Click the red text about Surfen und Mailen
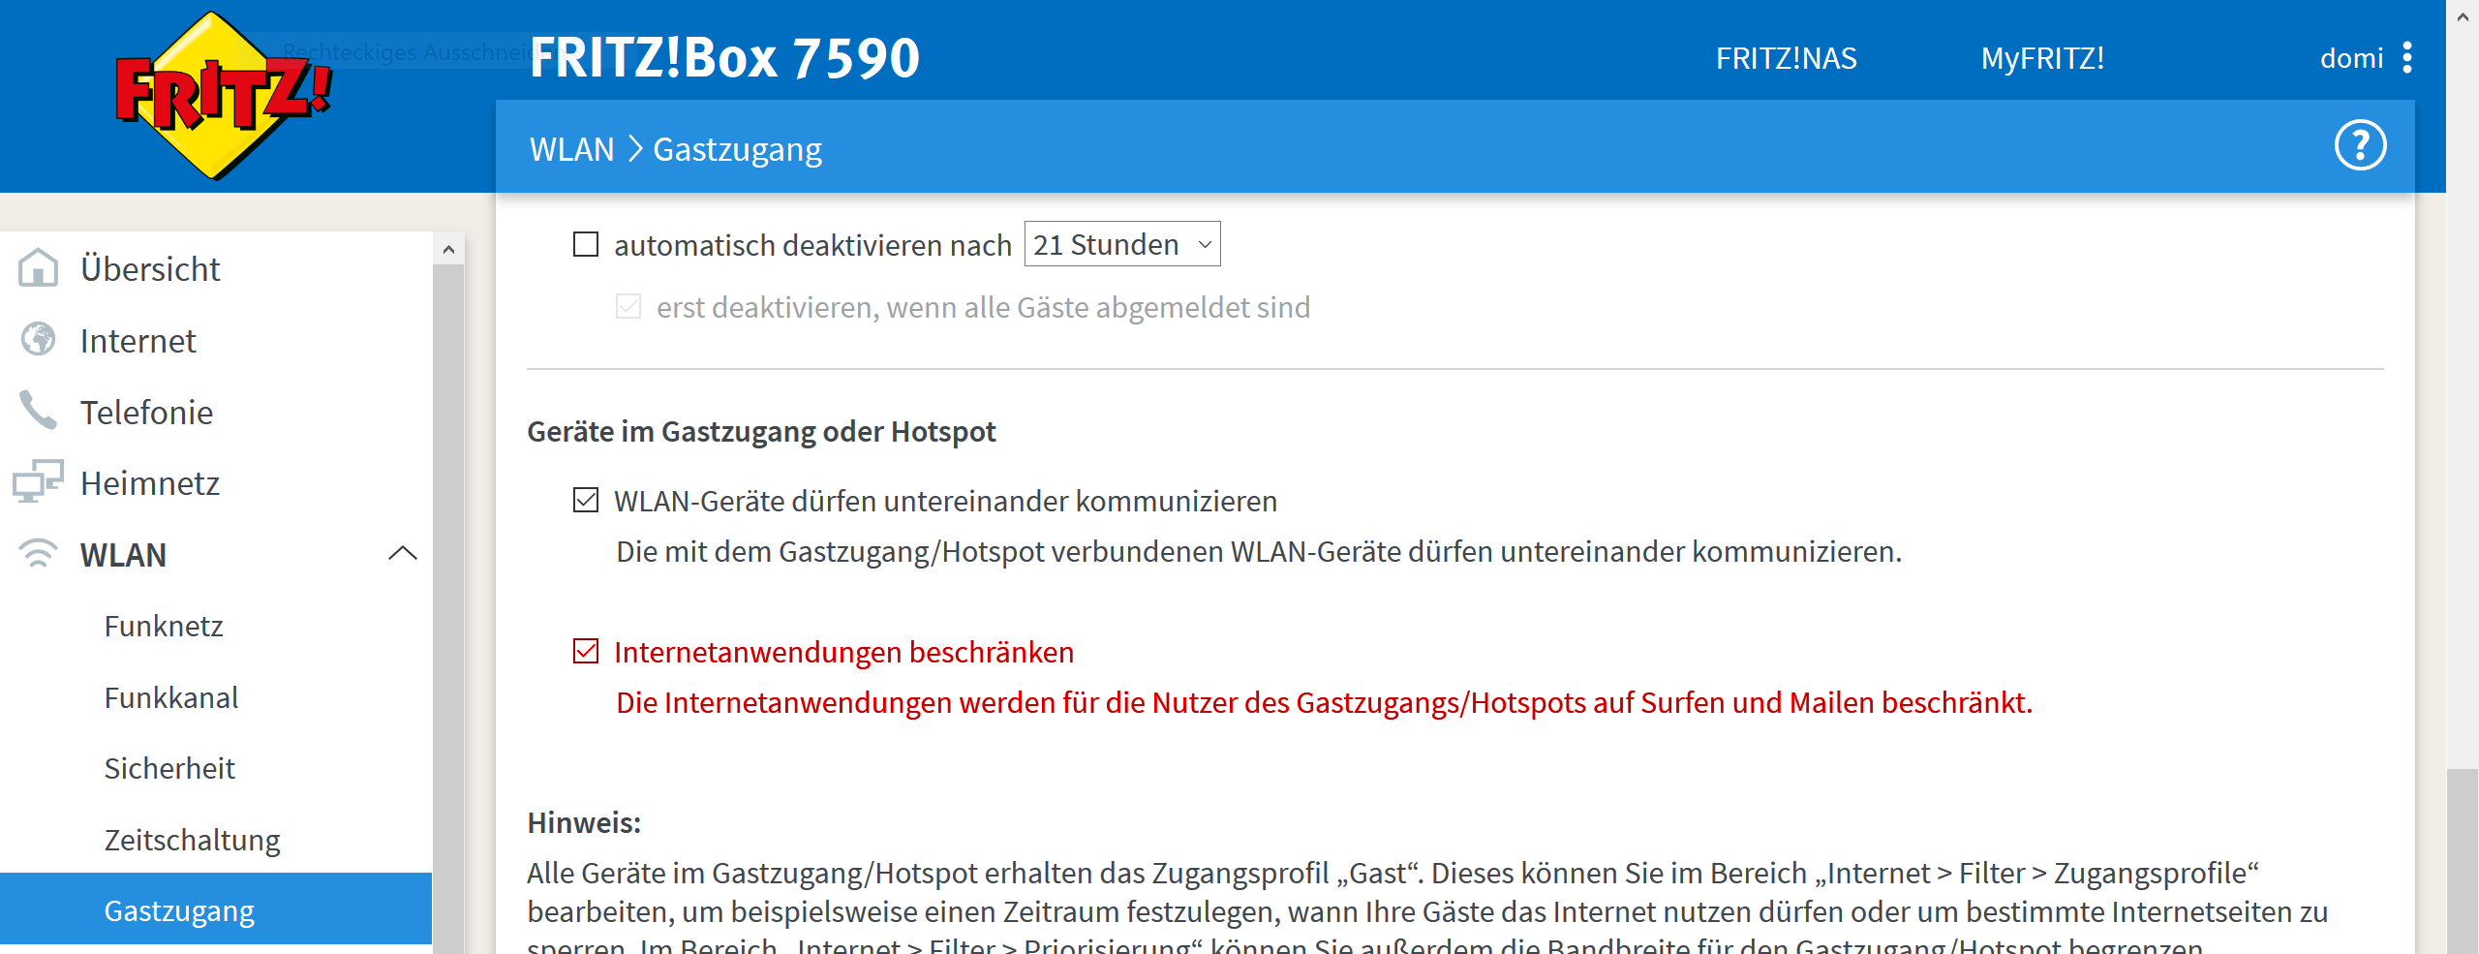The height and width of the screenshot is (954, 2479). pos(1324,703)
